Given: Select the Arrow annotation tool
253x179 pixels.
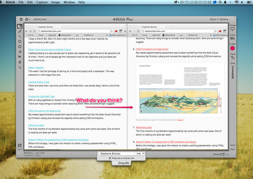Looking at the screenshot, I should click(20, 67).
